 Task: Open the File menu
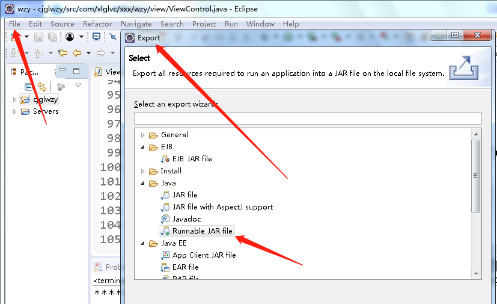[x=14, y=24]
